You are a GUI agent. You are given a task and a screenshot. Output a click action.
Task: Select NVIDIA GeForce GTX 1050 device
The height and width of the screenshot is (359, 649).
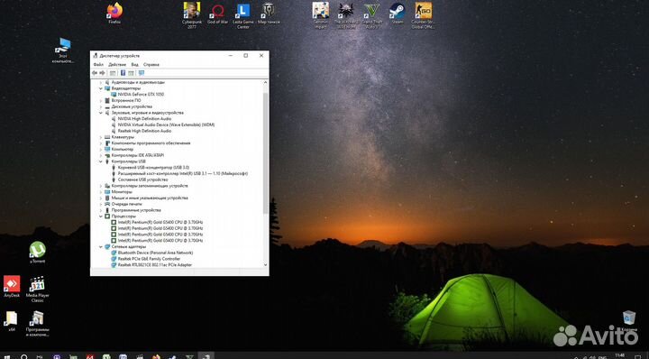138,95
